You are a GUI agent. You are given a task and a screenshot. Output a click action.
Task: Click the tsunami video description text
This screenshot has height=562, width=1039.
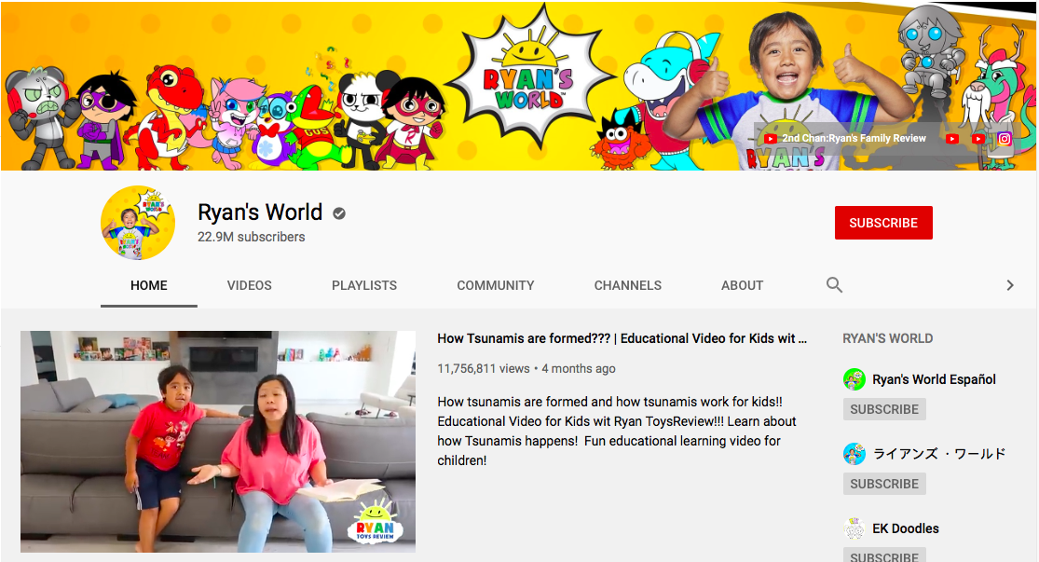coord(617,431)
